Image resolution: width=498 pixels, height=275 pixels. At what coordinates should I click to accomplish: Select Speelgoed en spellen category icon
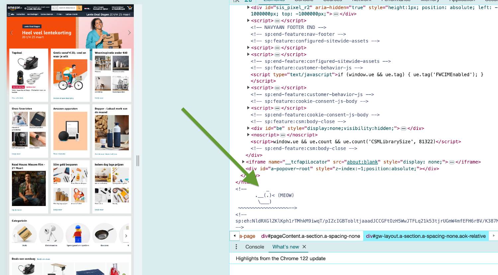coord(78,234)
